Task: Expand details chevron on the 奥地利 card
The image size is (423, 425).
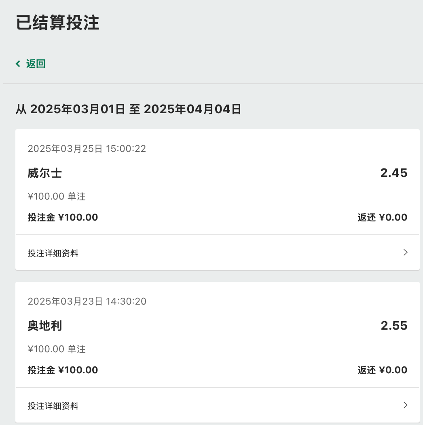Action: 406,405
